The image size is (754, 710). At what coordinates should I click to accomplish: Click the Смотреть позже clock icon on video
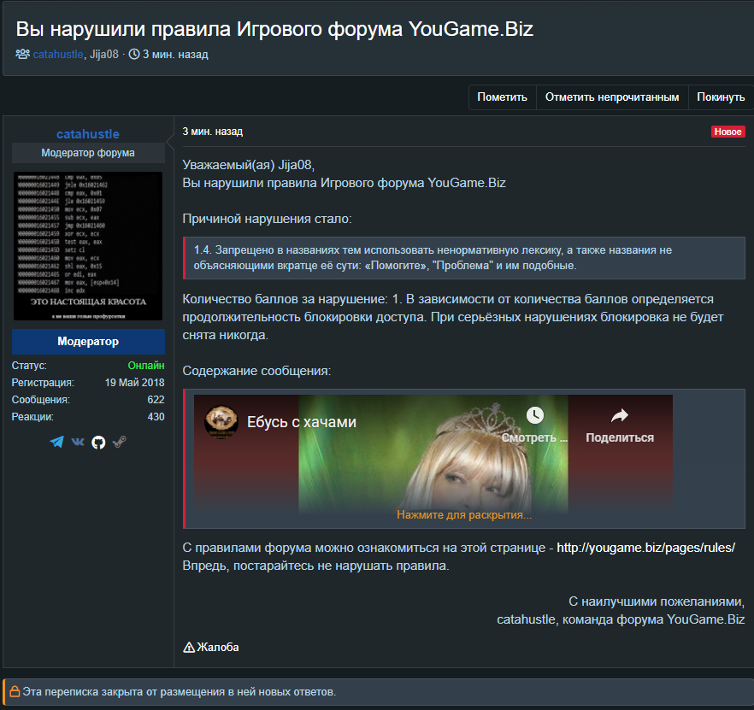[x=535, y=415]
